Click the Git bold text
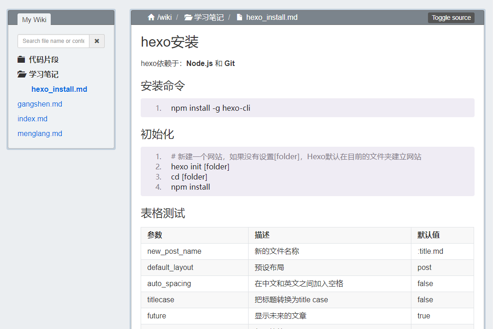Screen dimensions: 493x329 click(230, 64)
